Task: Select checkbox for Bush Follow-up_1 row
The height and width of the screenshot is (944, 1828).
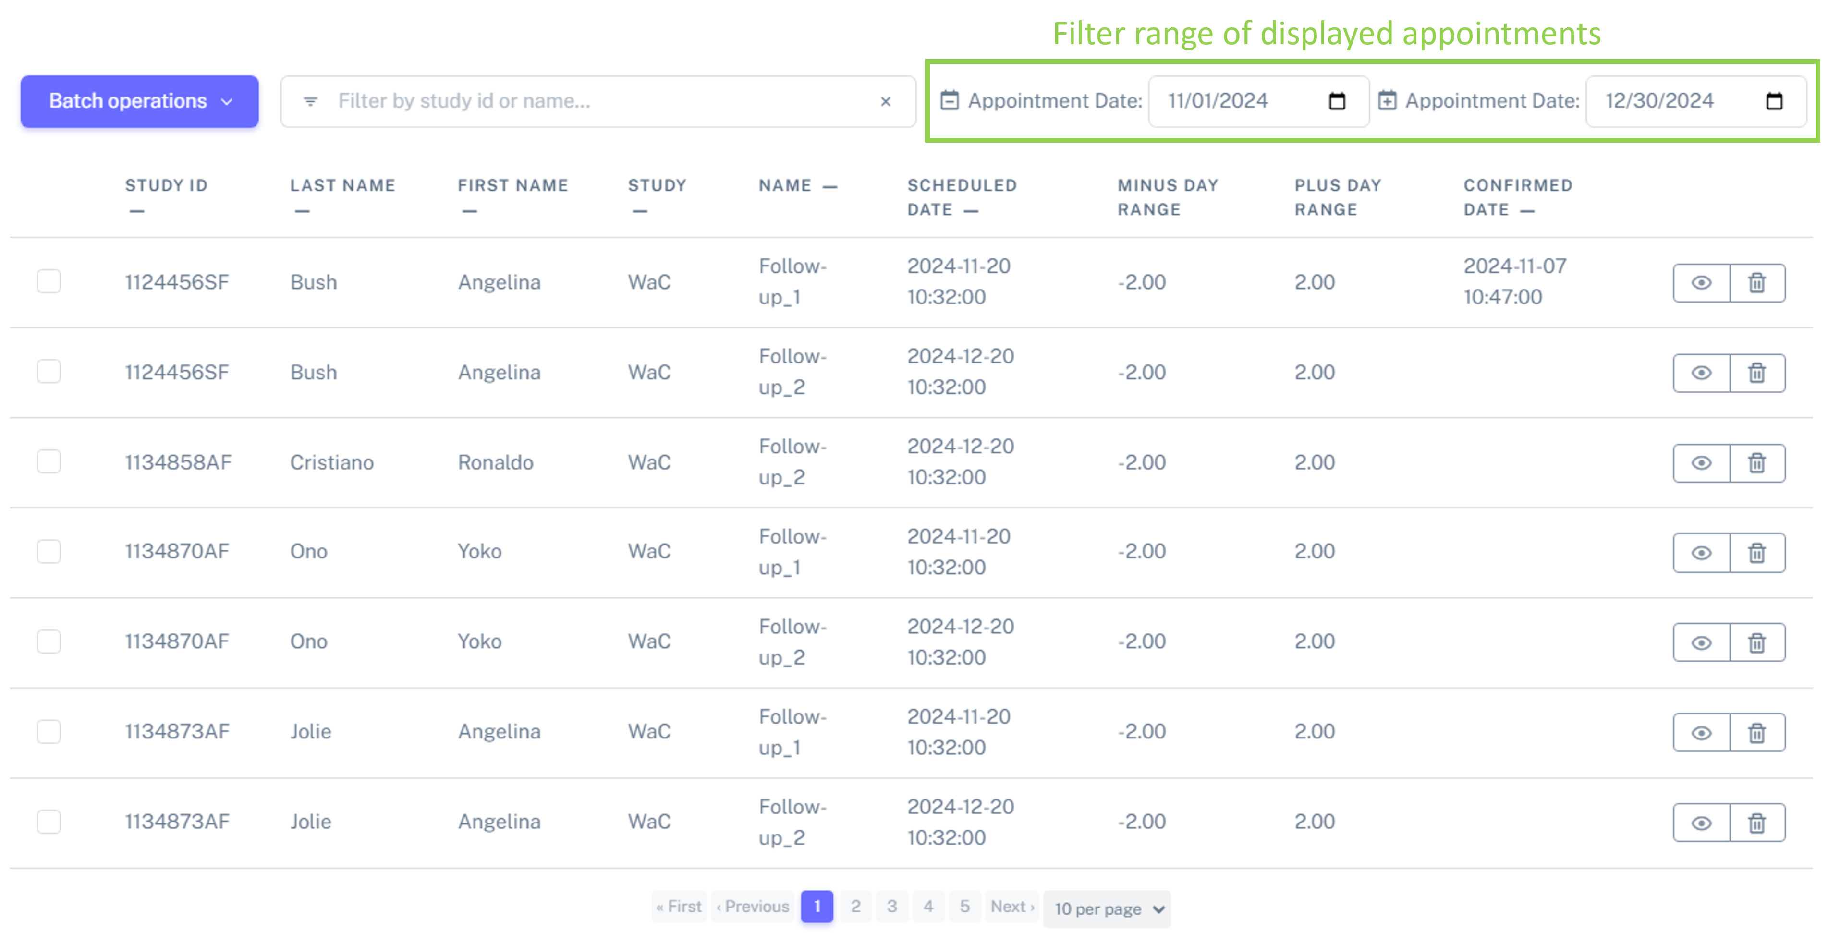Action: click(49, 281)
